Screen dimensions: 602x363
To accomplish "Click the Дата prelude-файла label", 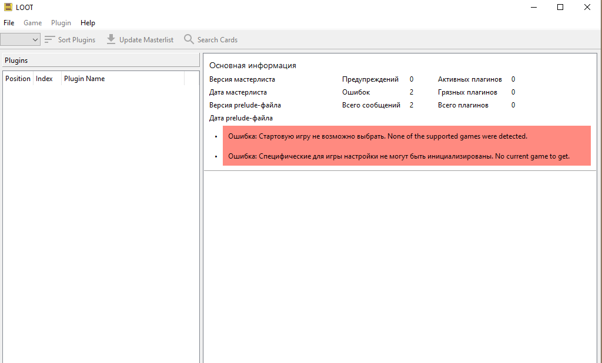I will (x=240, y=118).
